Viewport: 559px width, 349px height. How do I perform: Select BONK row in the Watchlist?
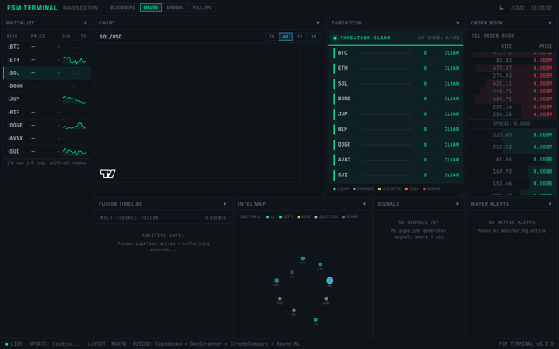pos(47,86)
